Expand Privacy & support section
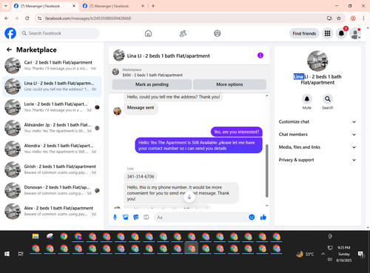The width and height of the screenshot is (370, 273). (x=317, y=160)
